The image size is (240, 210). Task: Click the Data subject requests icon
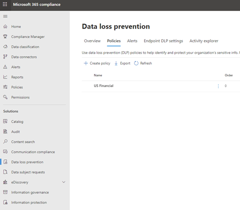point(5,172)
